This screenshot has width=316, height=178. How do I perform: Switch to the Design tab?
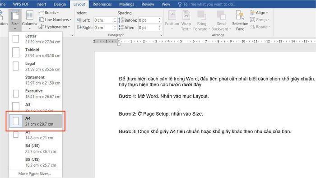click(x=60, y=4)
